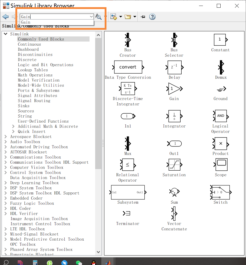Select the Sources library

[x=26, y=111]
